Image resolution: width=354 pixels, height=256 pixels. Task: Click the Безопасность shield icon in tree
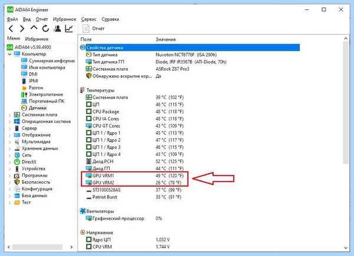17,182
